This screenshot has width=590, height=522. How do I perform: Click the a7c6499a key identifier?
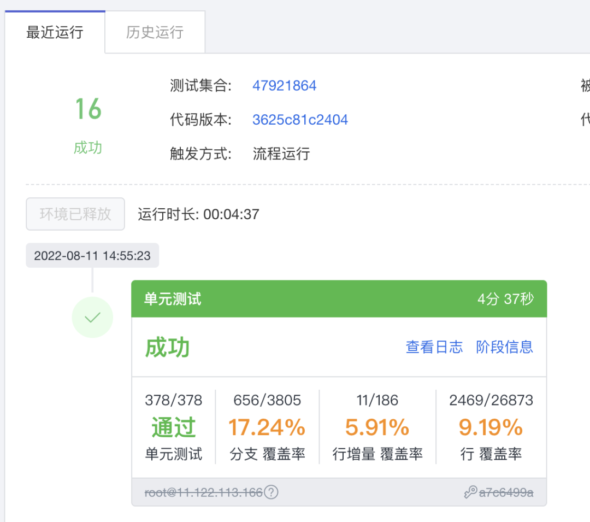click(506, 492)
